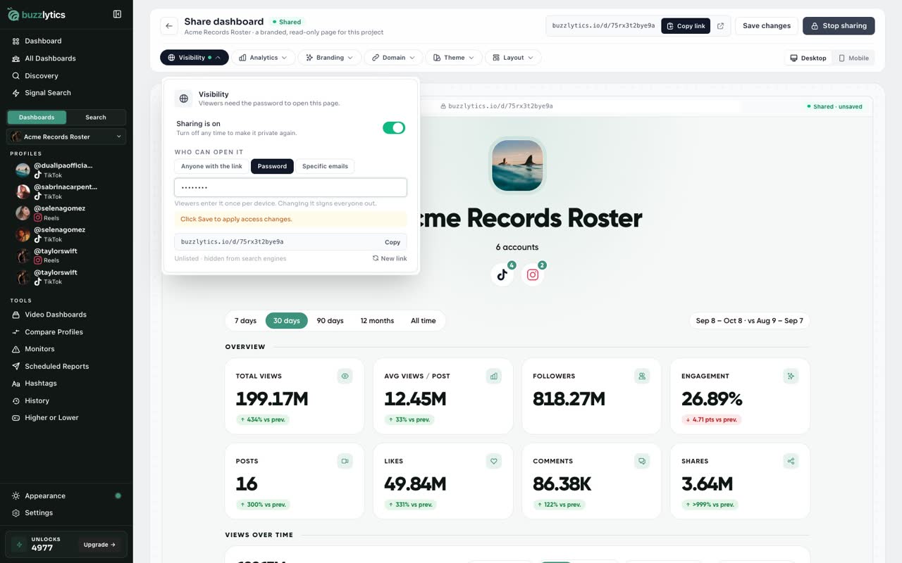Image resolution: width=902 pixels, height=563 pixels.
Task: Switch preview to Mobile
Action: (853, 58)
